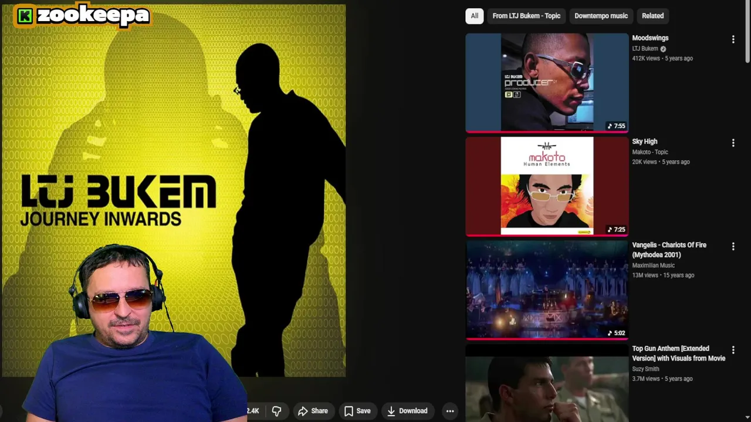
Task: Click 412K views text under Moodswings
Action: (x=645, y=59)
